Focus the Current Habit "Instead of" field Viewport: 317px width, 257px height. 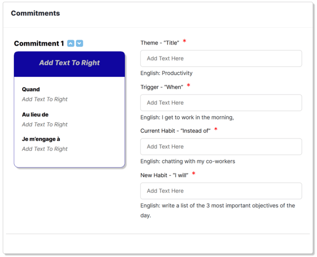221,147
